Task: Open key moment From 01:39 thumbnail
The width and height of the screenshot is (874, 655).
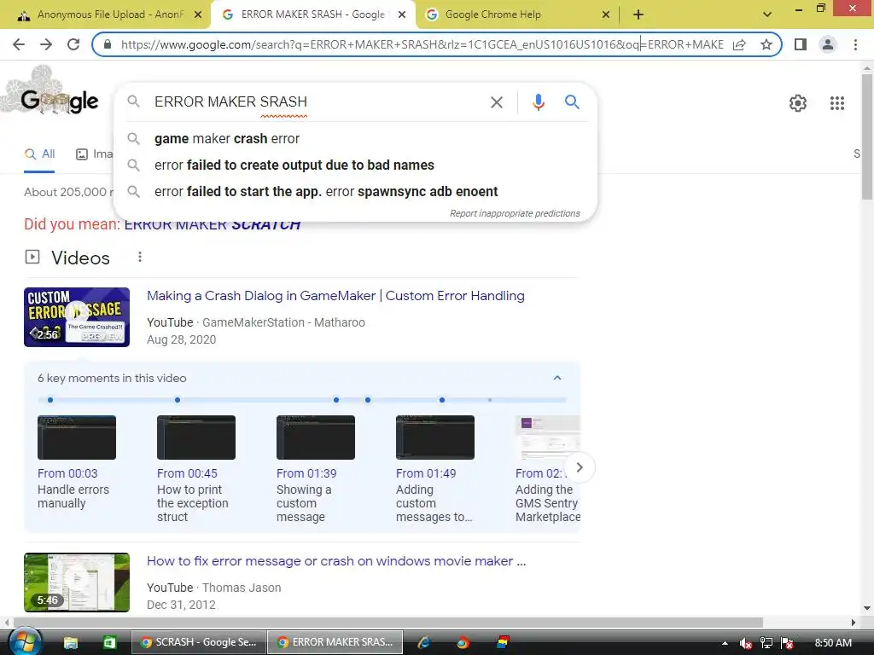Action: coord(316,438)
